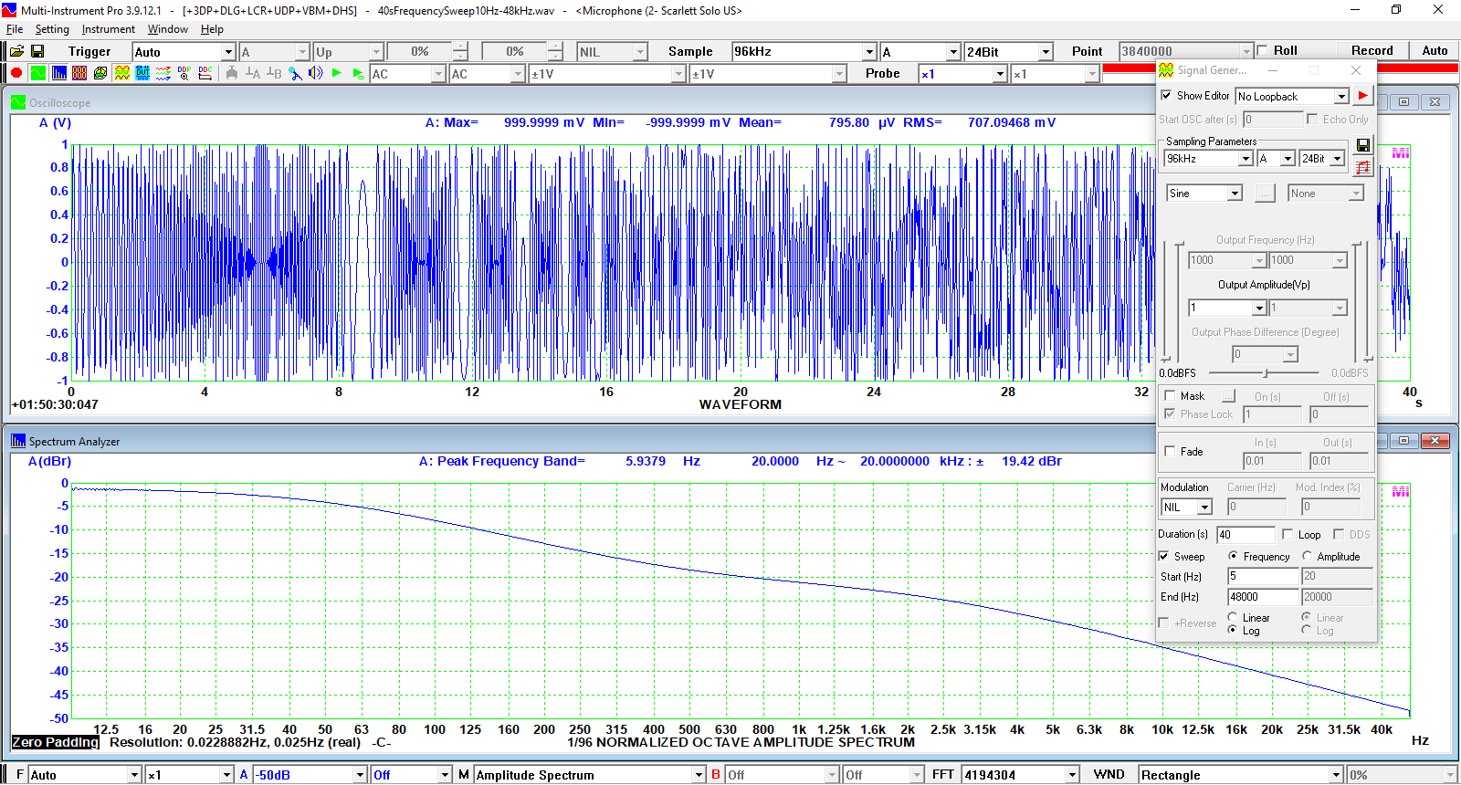Open the Instrument menu

coord(108,29)
